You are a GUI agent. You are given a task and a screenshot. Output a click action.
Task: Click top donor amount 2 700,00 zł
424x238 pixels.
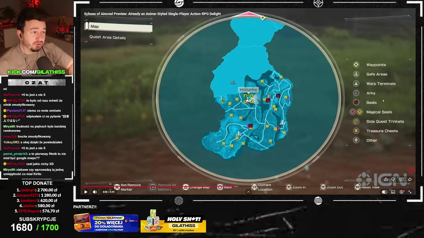pos(47,190)
